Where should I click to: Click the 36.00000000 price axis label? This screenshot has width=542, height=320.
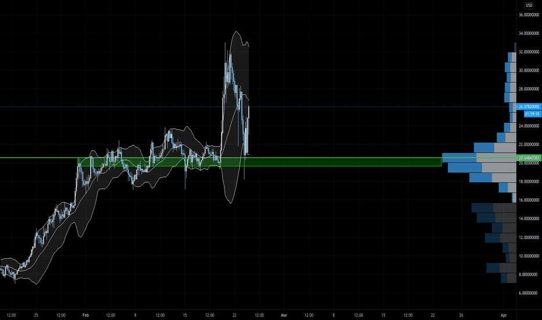(x=529, y=15)
